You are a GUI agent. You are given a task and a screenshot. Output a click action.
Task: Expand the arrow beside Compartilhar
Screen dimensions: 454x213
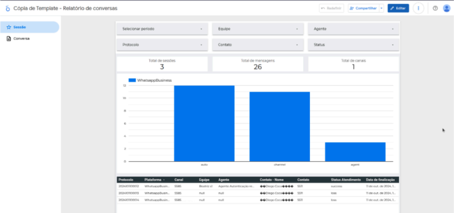(x=382, y=8)
